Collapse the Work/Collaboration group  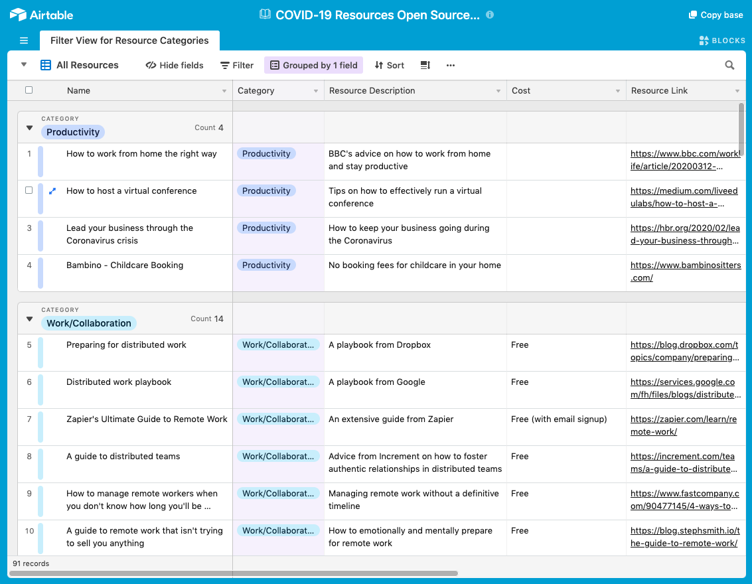point(30,319)
